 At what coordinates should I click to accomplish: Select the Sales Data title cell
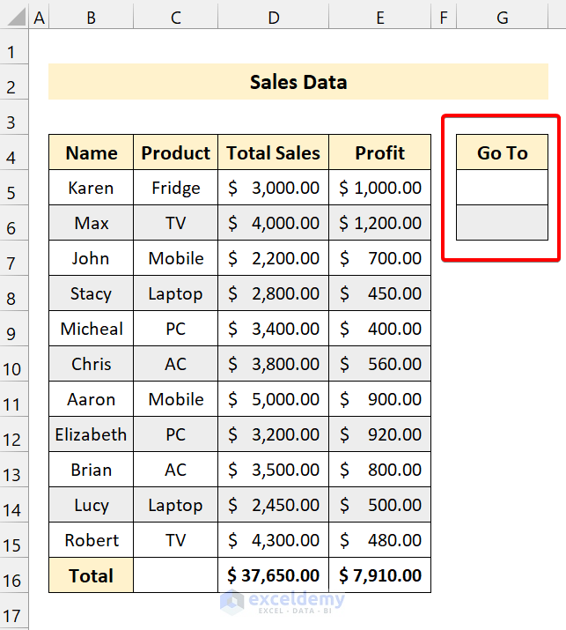coord(298,82)
